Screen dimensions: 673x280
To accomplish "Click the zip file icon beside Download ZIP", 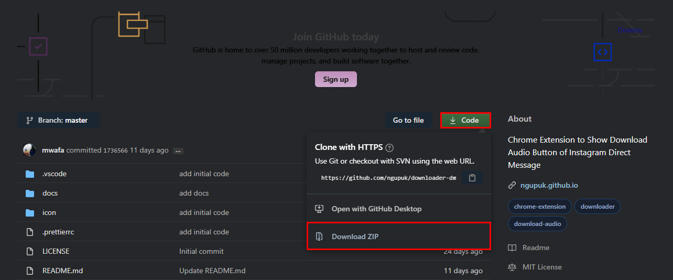I will coord(319,236).
